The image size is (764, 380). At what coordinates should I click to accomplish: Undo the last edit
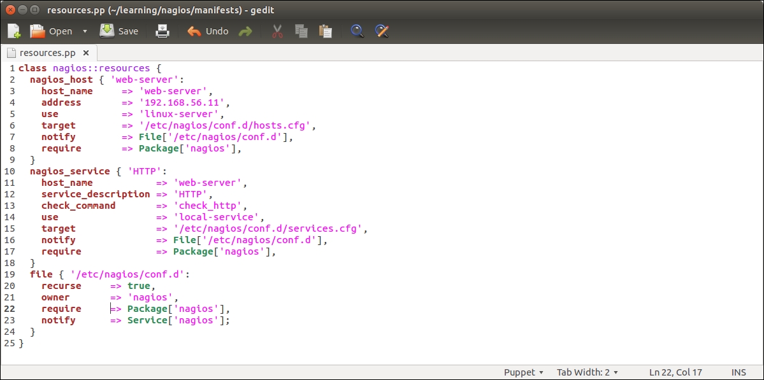[x=208, y=31]
